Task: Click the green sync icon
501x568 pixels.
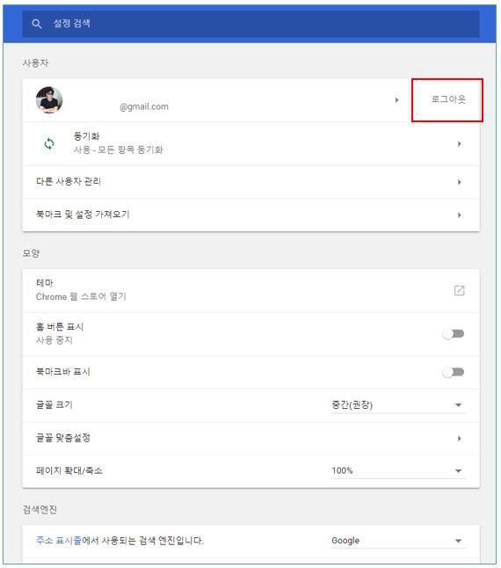Action: click(x=49, y=144)
